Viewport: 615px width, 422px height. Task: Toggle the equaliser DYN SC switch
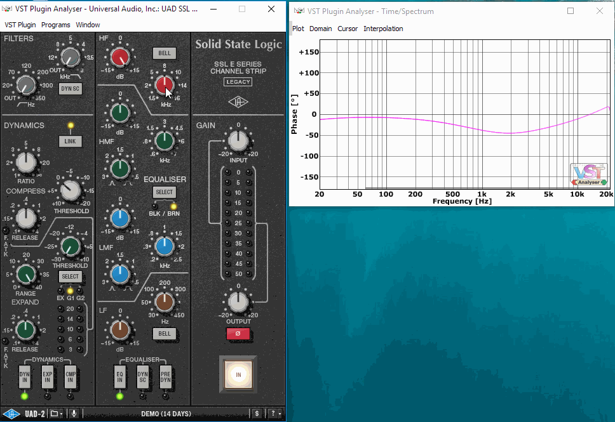click(x=143, y=377)
